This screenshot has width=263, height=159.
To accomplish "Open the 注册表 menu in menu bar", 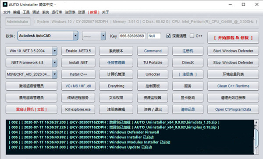I will click(x=70, y=12).
